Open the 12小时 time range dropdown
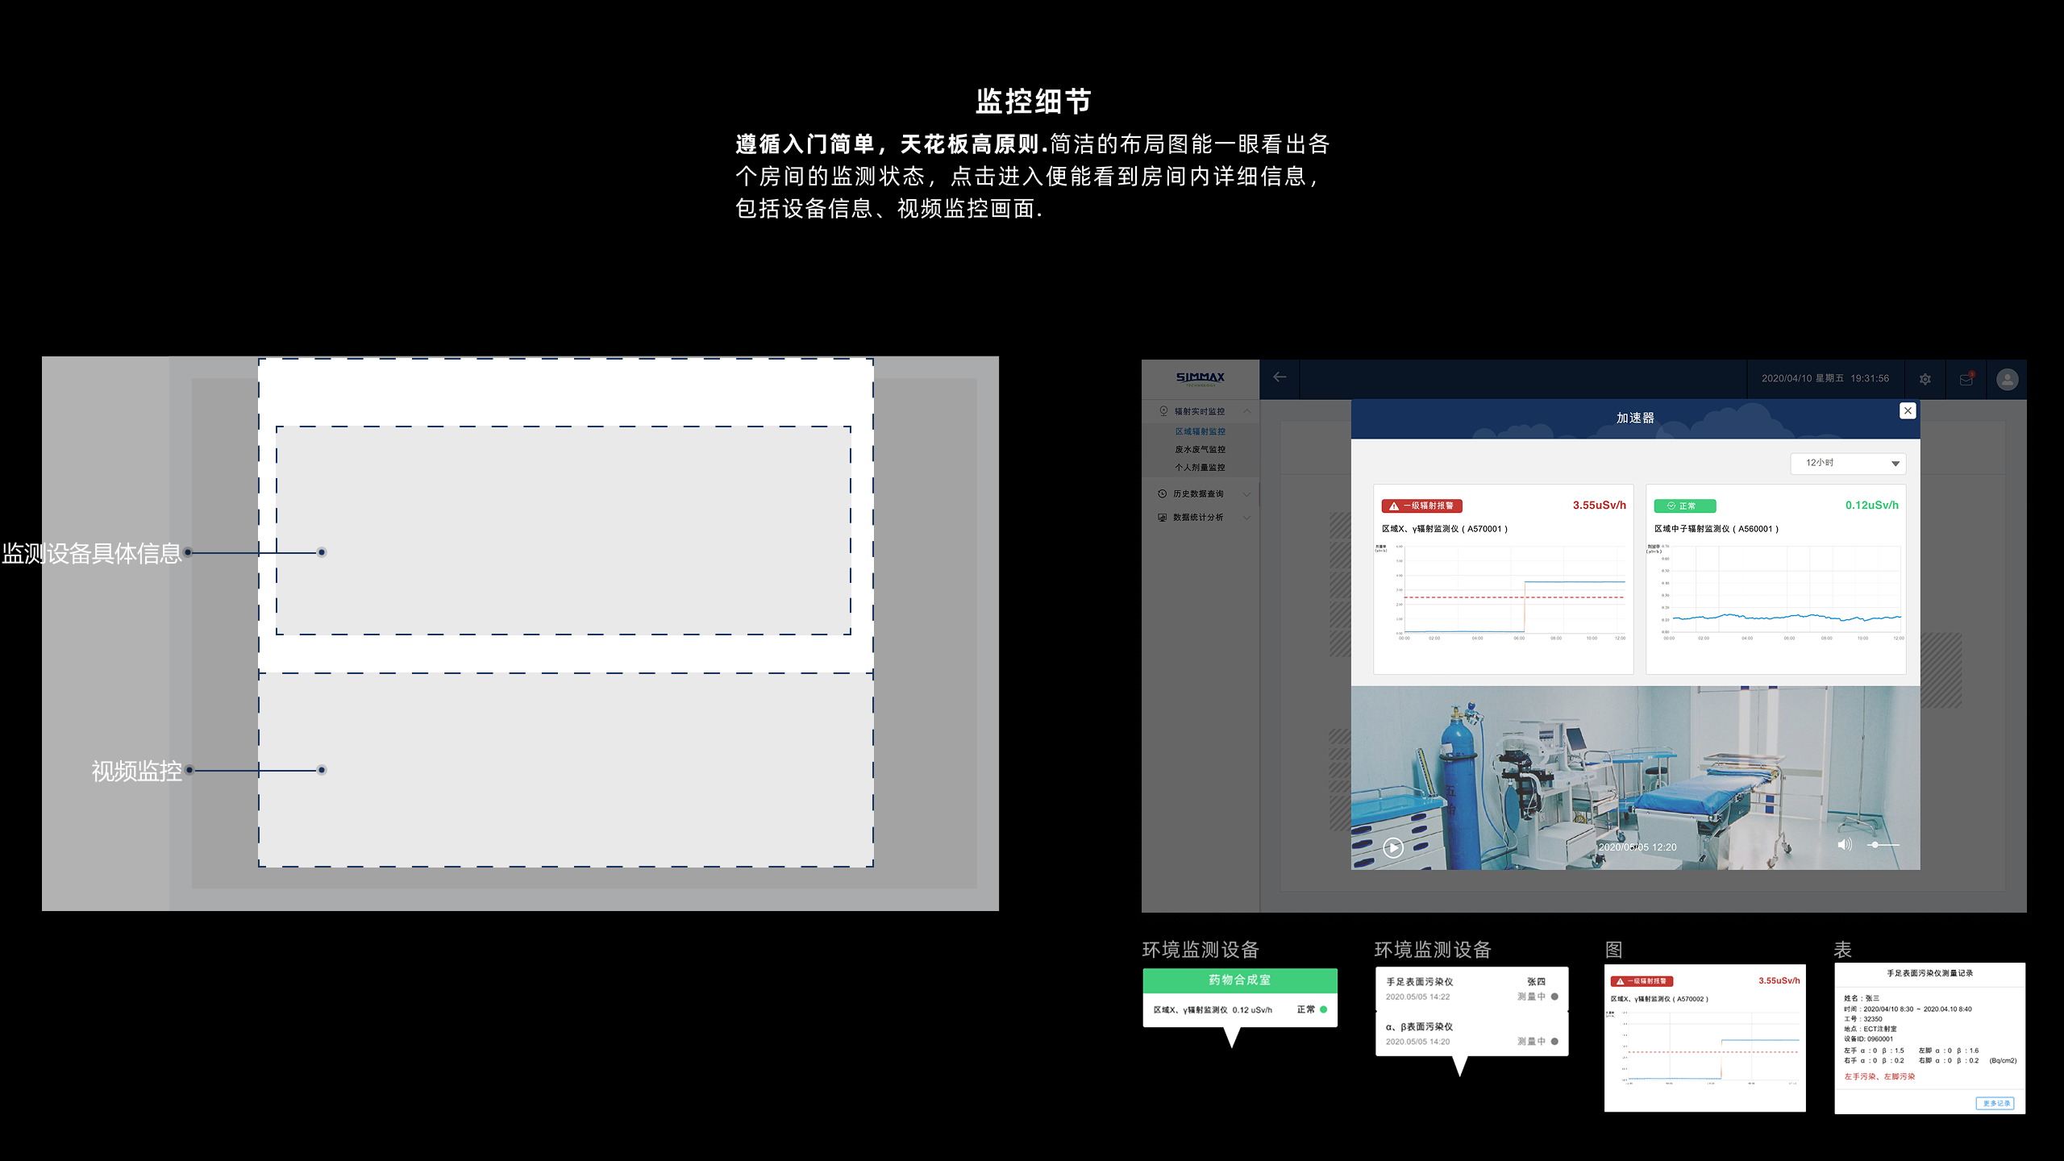 click(x=1848, y=463)
